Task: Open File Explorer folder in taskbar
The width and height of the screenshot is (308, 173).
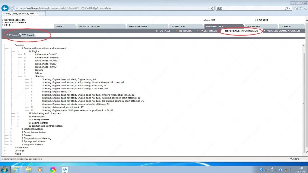Action: coord(28,170)
